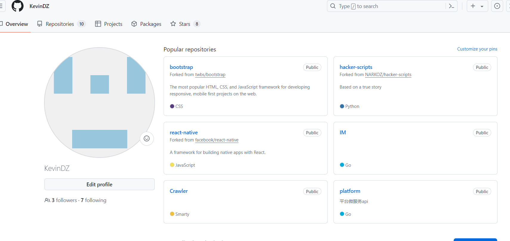510x241 pixels.
Task: Click the blue Python language dot
Action: (x=342, y=106)
